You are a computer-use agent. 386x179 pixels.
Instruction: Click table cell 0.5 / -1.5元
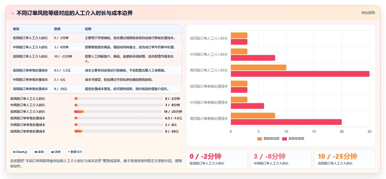[62, 70]
